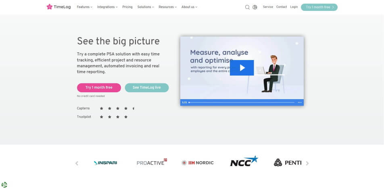Open the search magnifier icon
This screenshot has width=384, height=189.
[x=247, y=7]
